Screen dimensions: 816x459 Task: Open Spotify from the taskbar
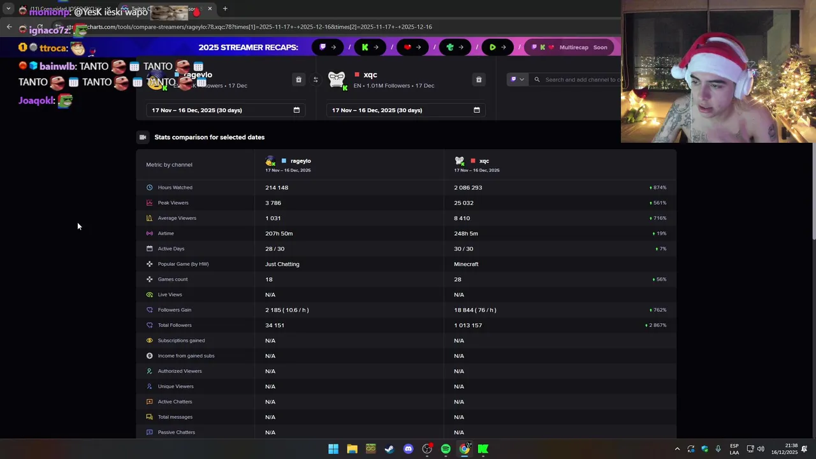446,449
